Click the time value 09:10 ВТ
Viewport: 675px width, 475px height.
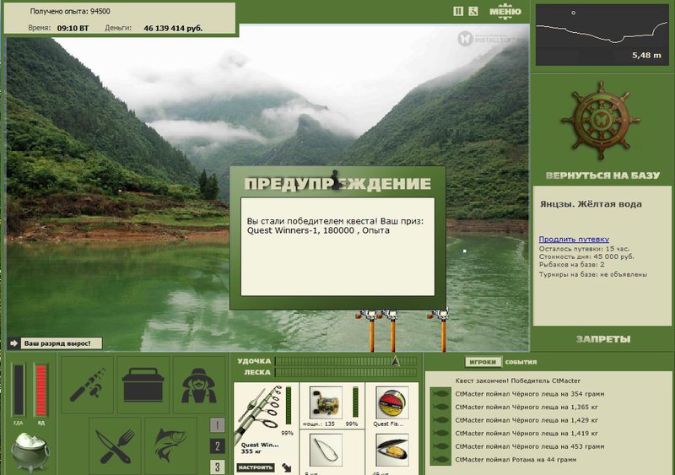click(x=73, y=29)
